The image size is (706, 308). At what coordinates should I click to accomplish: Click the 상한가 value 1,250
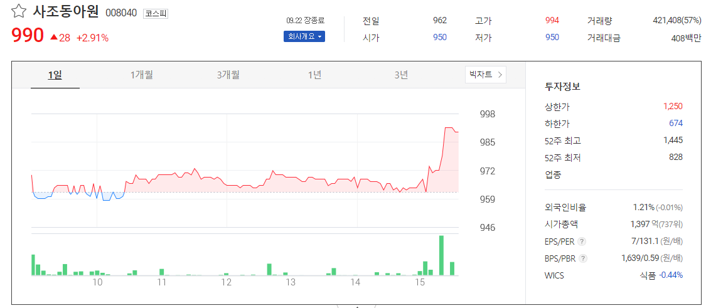[673, 106]
